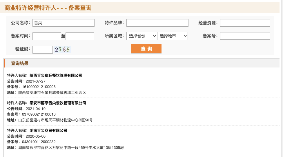Click the 经营资源 input field
This screenshot has width=283, height=157.
pyautogui.click(x=245, y=23)
